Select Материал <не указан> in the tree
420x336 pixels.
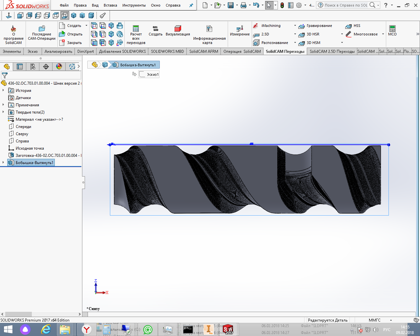pos(35,119)
